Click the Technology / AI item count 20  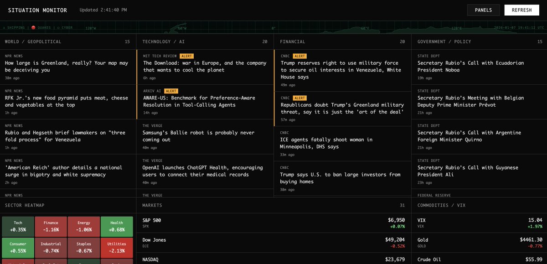pyautogui.click(x=265, y=42)
